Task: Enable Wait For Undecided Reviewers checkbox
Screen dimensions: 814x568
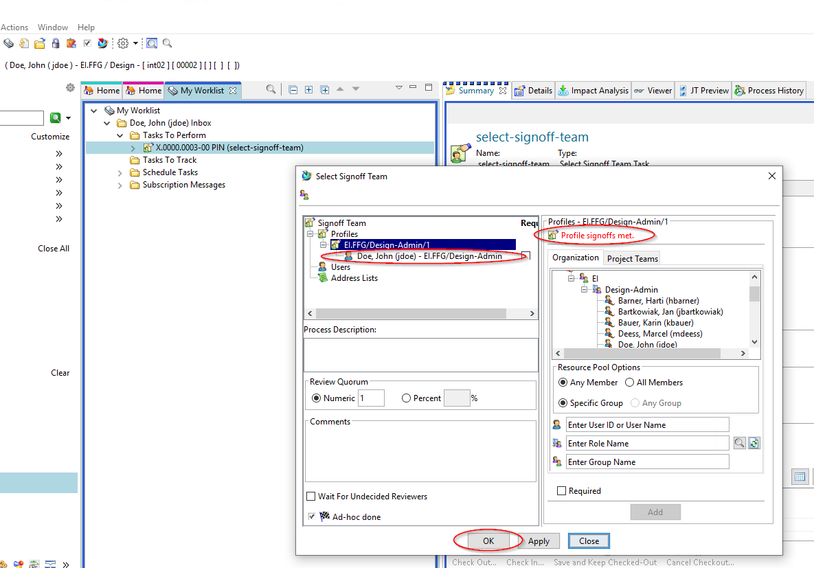Action: 311,497
